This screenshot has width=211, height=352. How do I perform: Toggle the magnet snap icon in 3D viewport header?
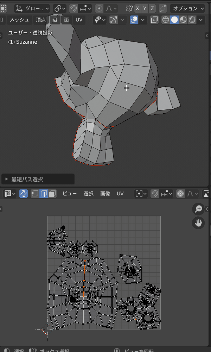coord(73,8)
